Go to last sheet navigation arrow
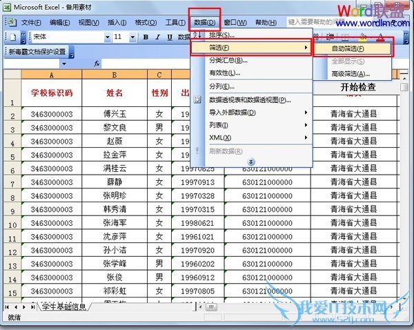414x330 pixels. tap(32, 307)
